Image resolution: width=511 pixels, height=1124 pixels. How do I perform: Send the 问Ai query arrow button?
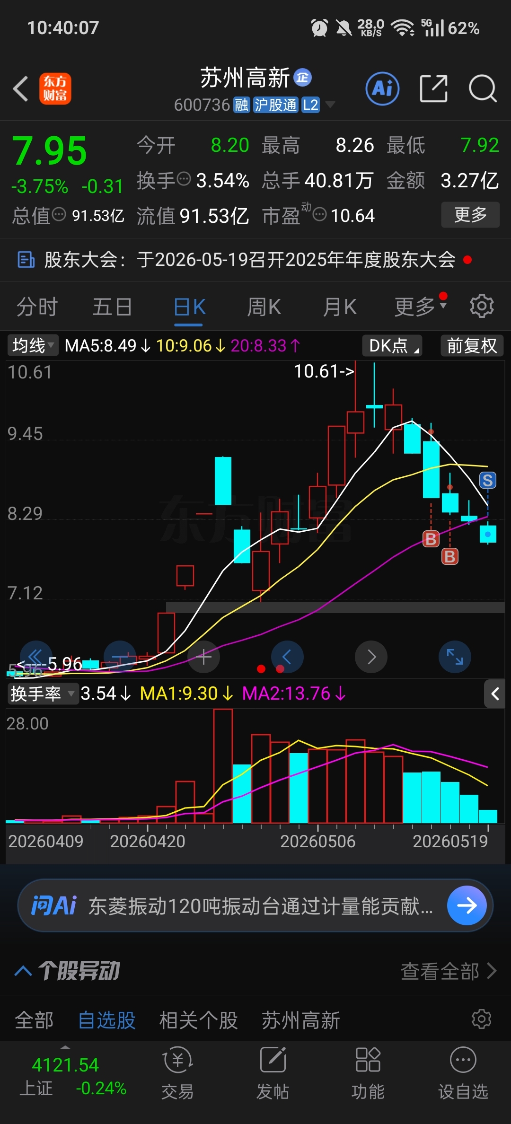tap(467, 905)
